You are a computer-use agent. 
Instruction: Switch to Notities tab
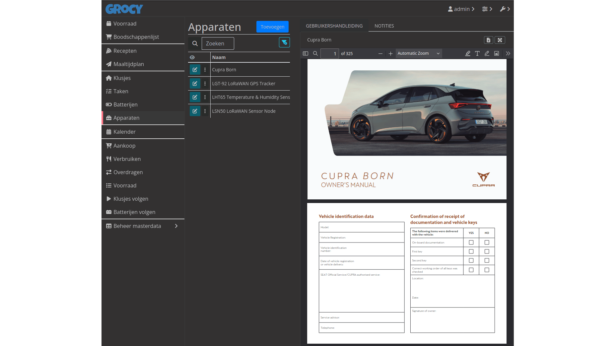tap(384, 26)
